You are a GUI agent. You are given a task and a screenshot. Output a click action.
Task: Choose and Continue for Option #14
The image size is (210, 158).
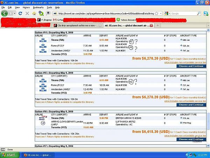pos(191,66)
